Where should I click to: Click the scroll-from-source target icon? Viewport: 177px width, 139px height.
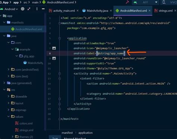(23, 9)
